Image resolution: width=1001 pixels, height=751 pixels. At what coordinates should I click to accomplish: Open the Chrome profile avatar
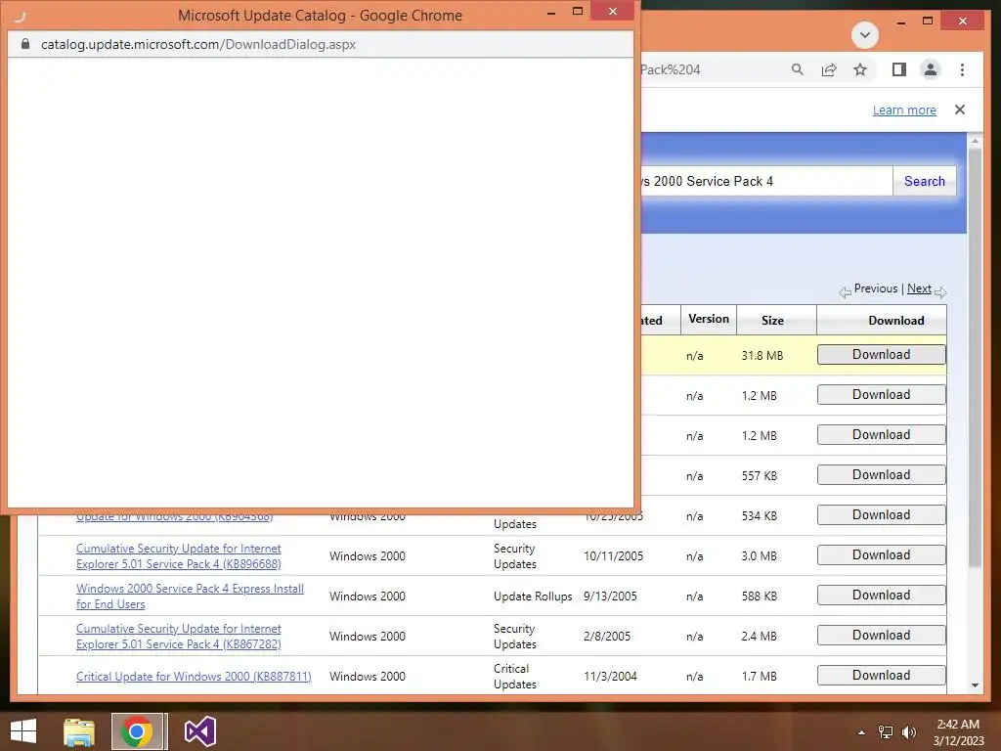pyautogui.click(x=931, y=69)
